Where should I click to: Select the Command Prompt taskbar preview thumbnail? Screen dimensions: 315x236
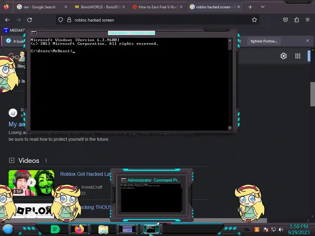(x=152, y=195)
